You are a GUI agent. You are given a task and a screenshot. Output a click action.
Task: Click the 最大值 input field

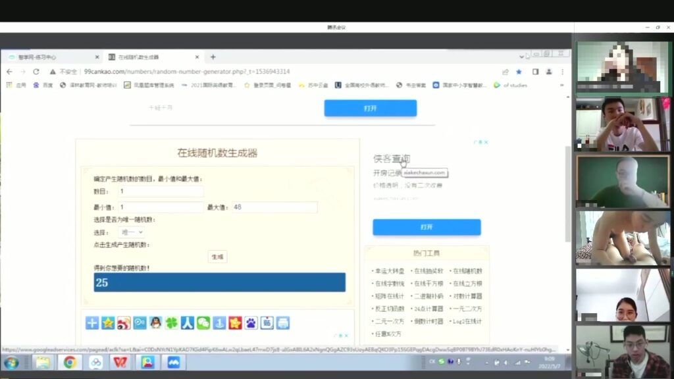point(274,207)
